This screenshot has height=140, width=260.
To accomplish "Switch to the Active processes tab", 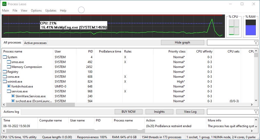I will (35, 43).
